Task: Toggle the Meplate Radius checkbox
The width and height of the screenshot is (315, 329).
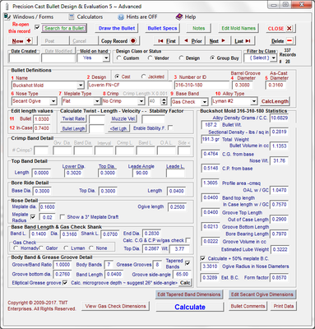Action: pyautogui.click(x=33, y=217)
